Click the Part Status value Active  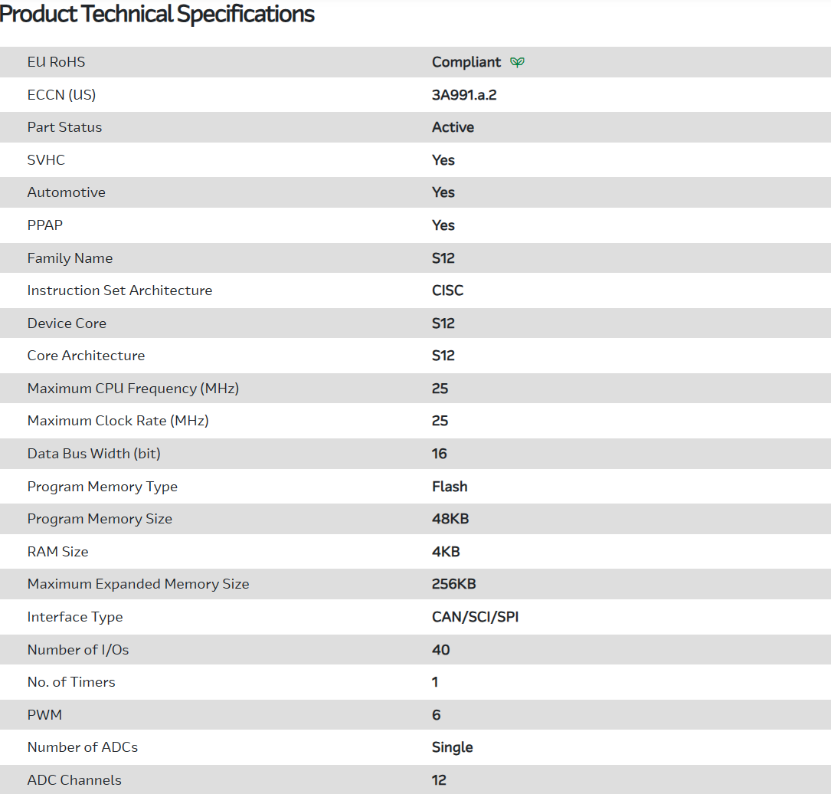453,127
